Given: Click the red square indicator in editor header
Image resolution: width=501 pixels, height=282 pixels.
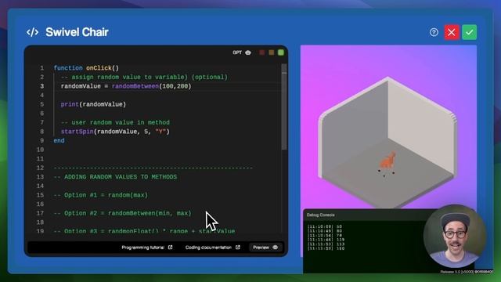Looking at the screenshot, I should tap(262, 52).
